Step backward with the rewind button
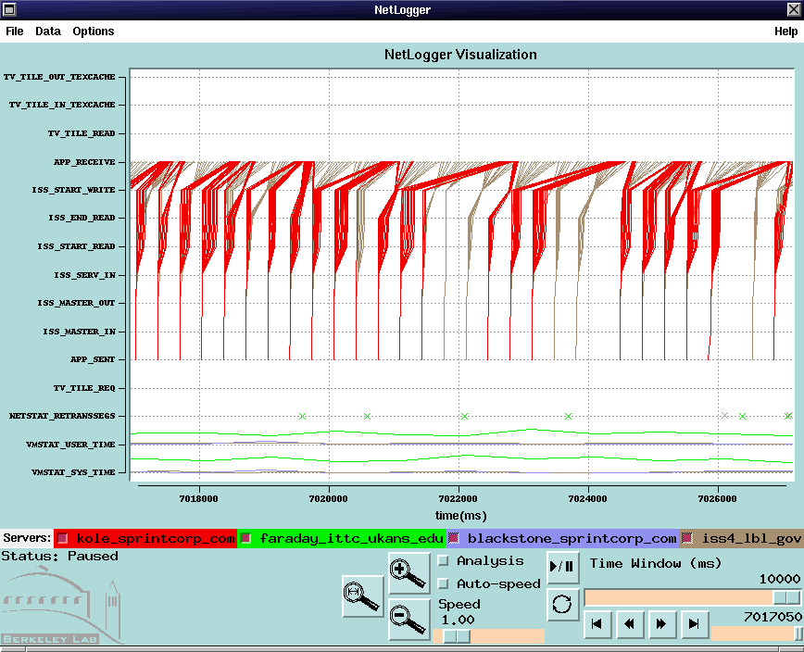Screen dimensions: 804x652 pos(629,623)
